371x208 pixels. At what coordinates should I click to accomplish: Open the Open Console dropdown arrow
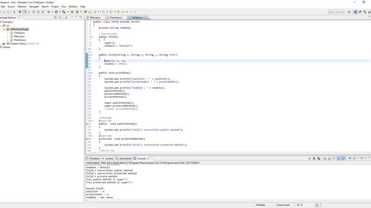[x=366, y=158]
